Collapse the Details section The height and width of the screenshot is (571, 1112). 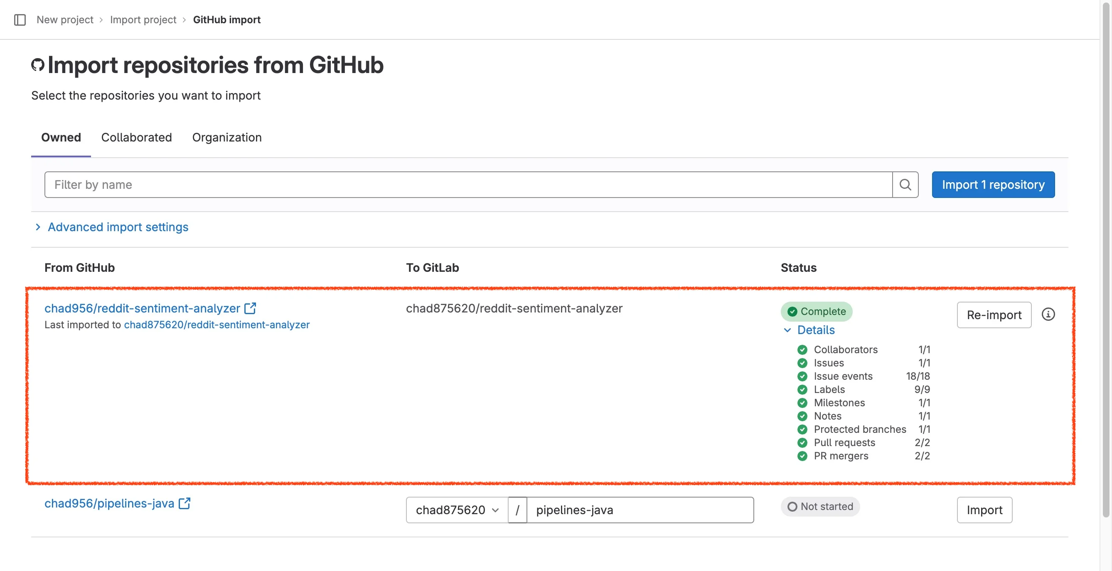coord(815,330)
